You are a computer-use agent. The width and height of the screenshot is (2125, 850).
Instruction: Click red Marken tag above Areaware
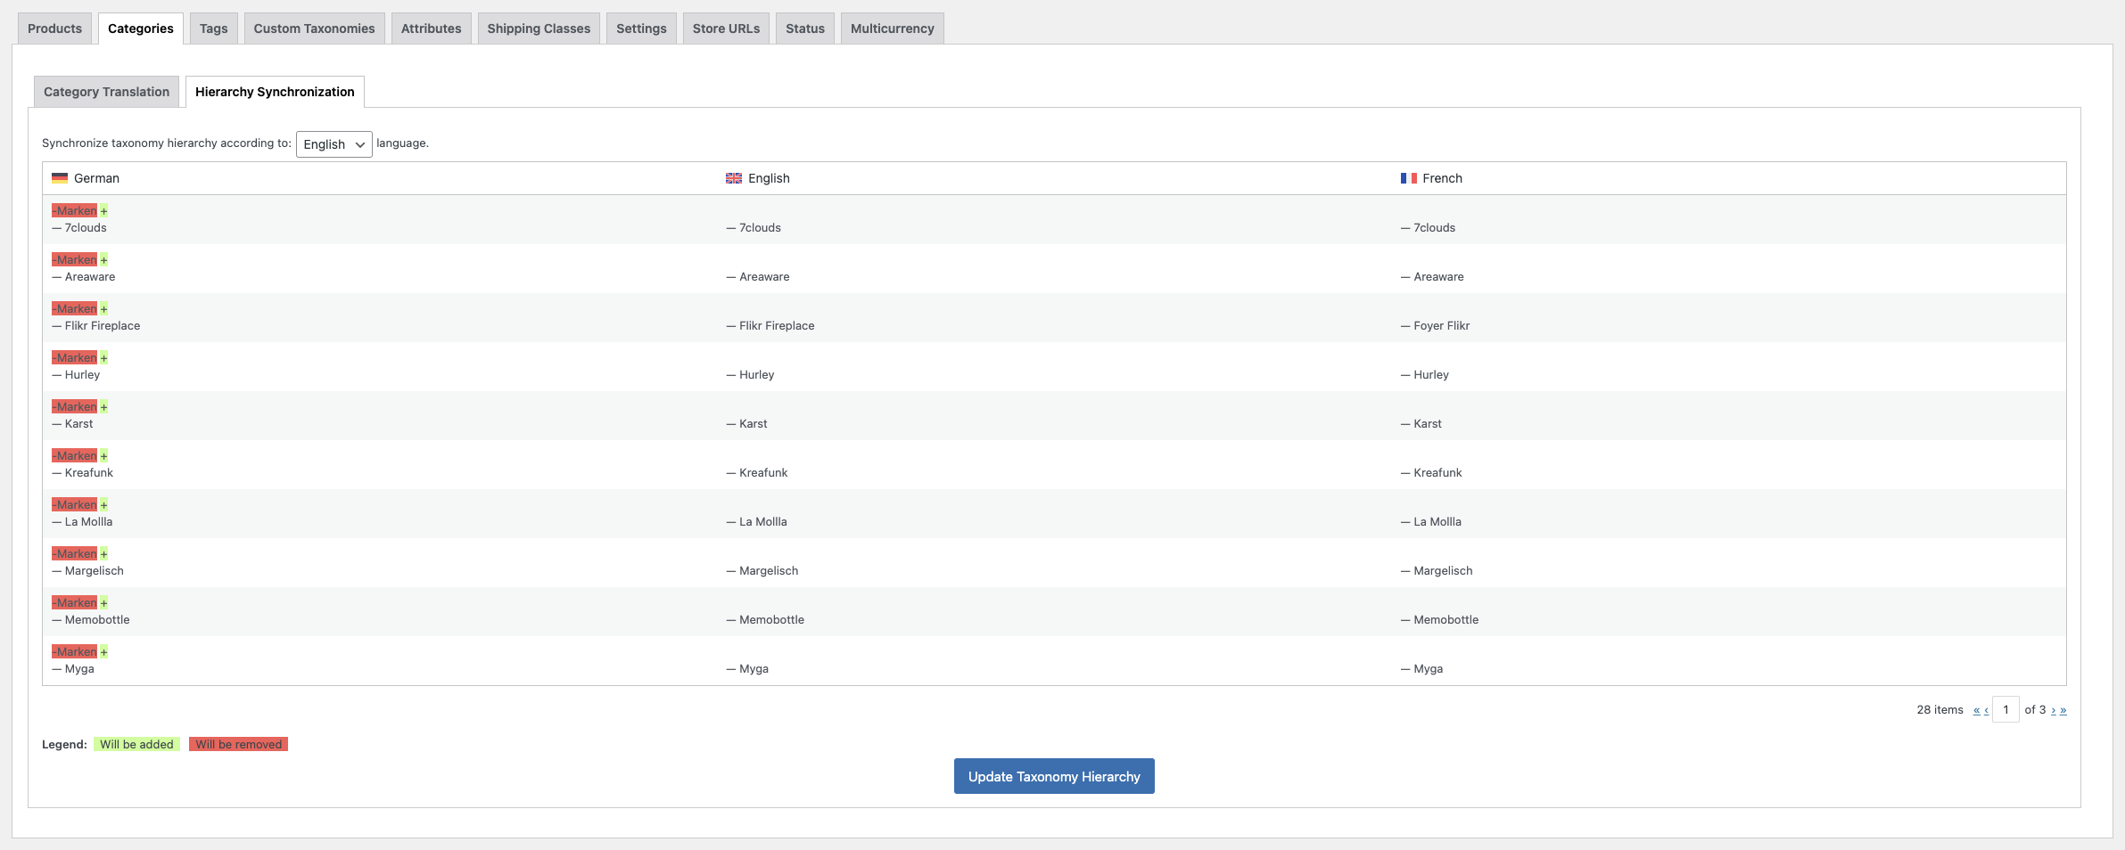point(75,260)
